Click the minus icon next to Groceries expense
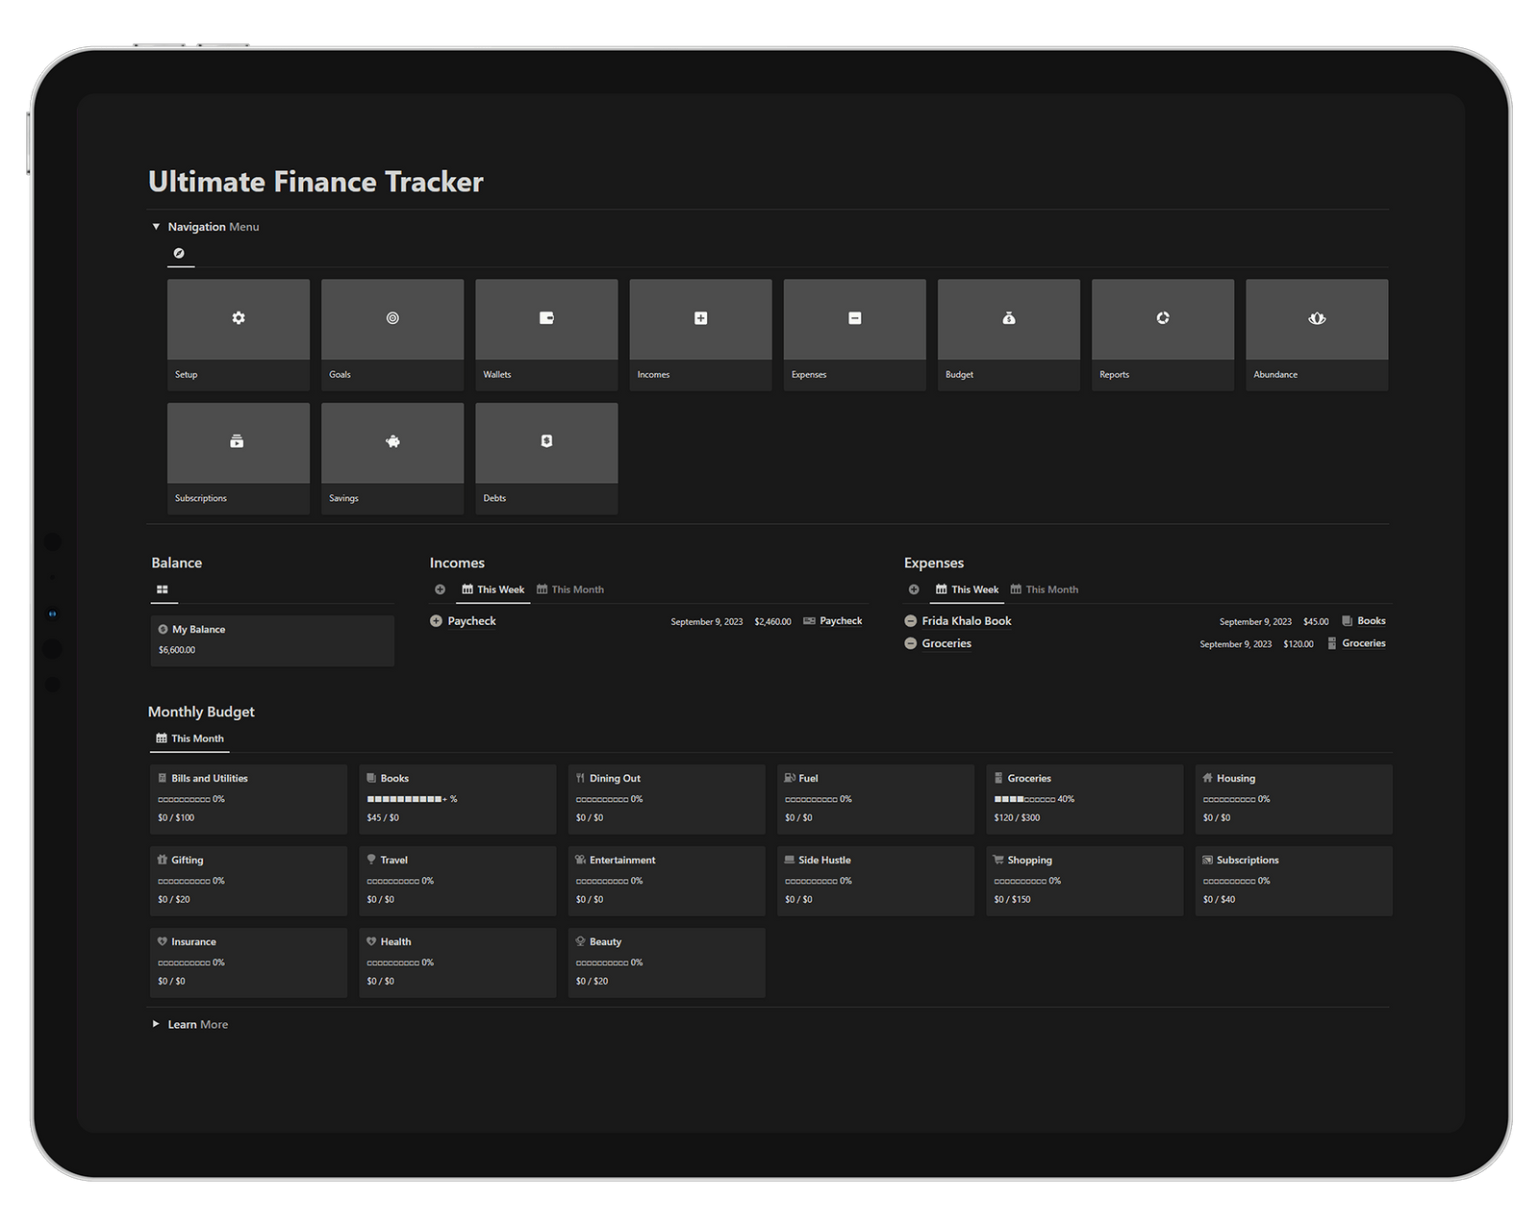This screenshot has height=1225, width=1539. (x=910, y=643)
